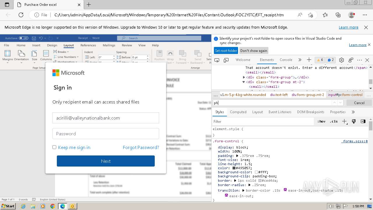Refresh the page in Edge
The image size is (373, 210).
pyautogui.click(x=21, y=15)
